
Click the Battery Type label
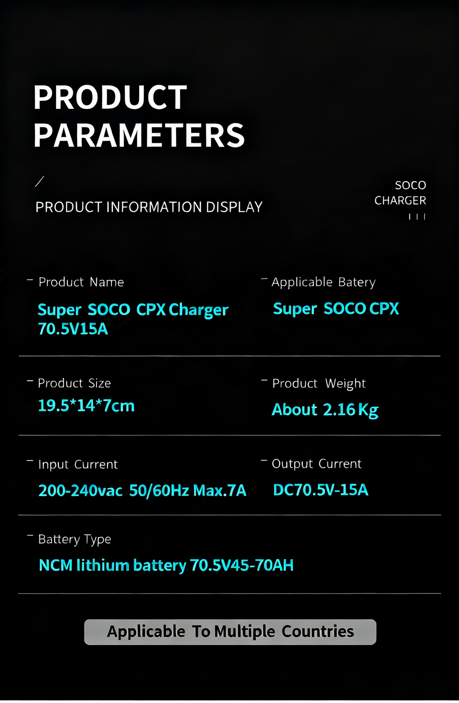click(75, 539)
